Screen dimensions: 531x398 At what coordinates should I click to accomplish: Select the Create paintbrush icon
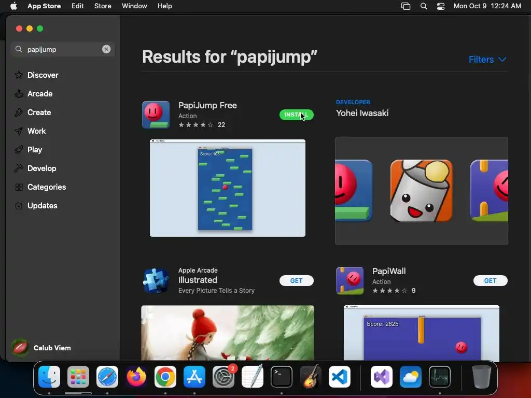tap(19, 112)
